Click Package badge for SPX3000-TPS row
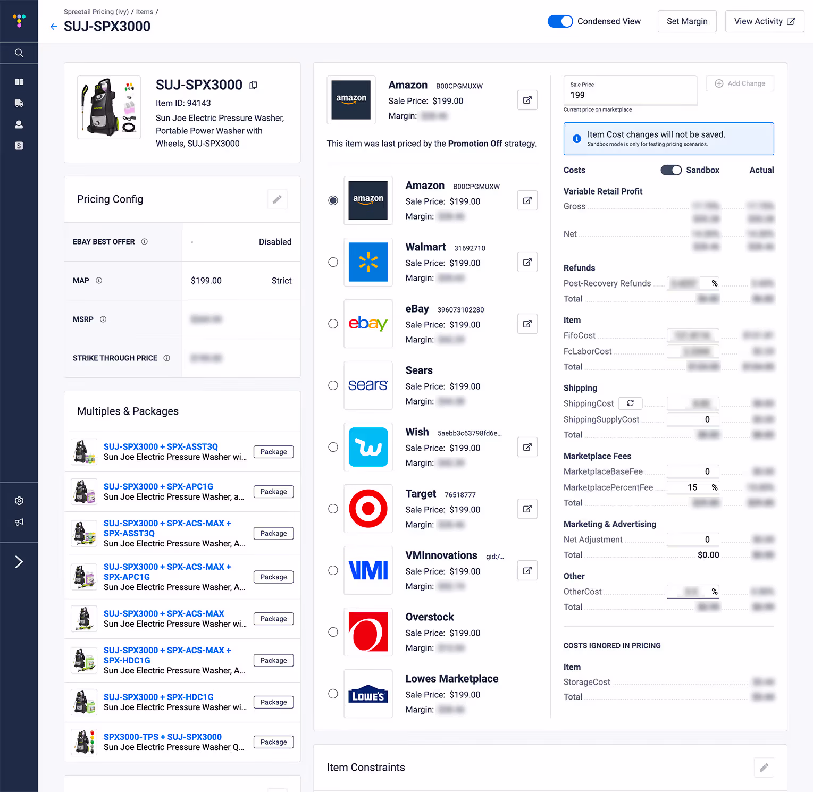Image resolution: width=813 pixels, height=792 pixels. click(x=273, y=742)
